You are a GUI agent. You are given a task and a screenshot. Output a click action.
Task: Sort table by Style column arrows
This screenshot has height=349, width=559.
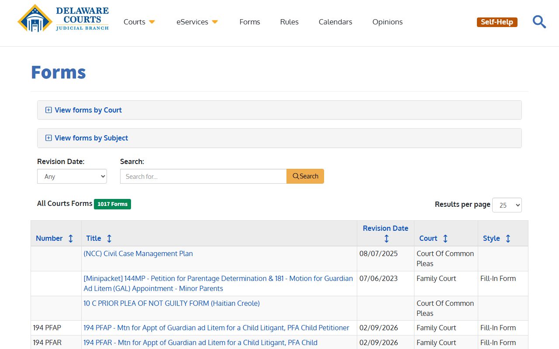click(508, 239)
